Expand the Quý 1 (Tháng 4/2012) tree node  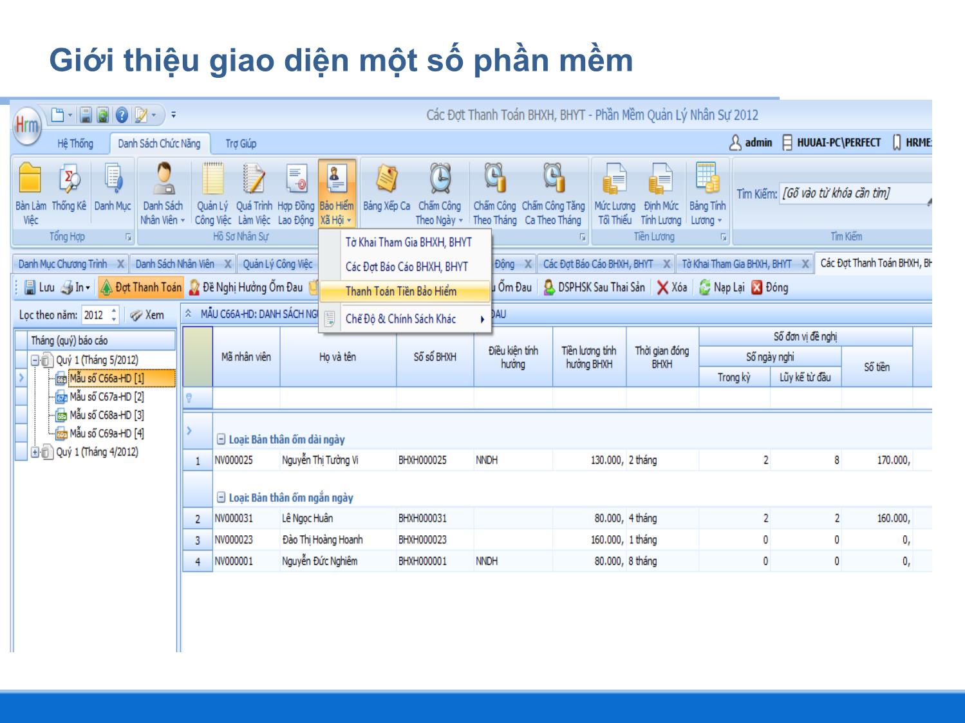pyautogui.click(x=35, y=452)
